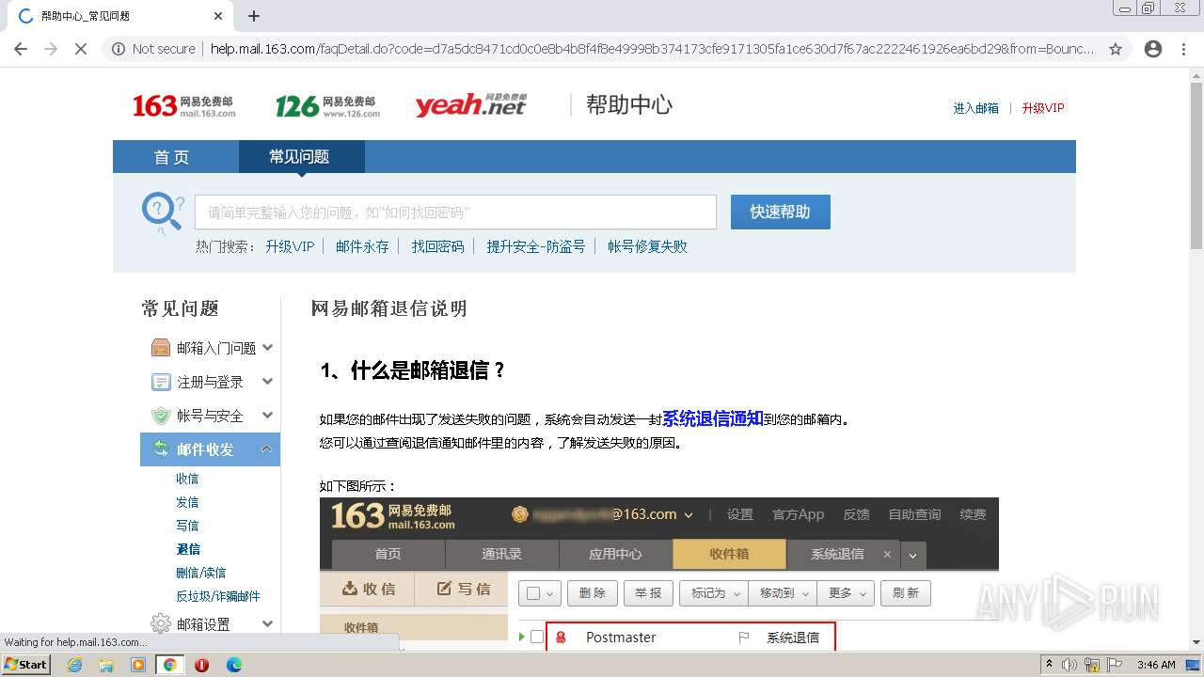Screen dimensions: 1204x677
Task: Click the 帐号与安全 shield icon
Action: click(161, 416)
